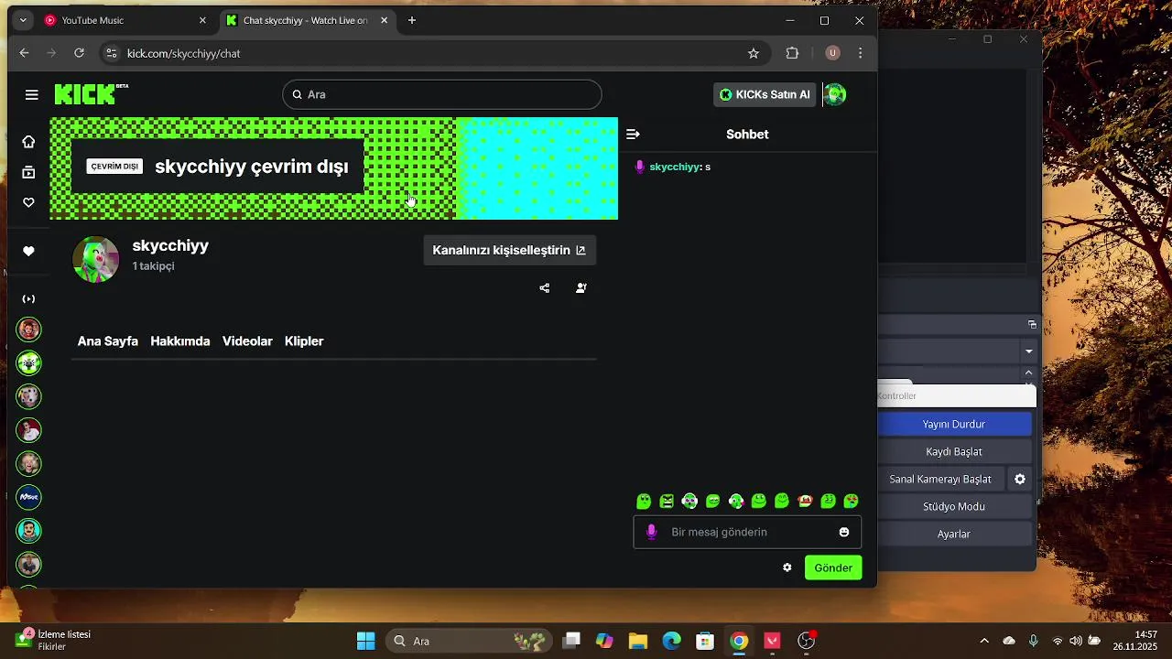Click the filled white heart sidebar icon

[x=29, y=252]
